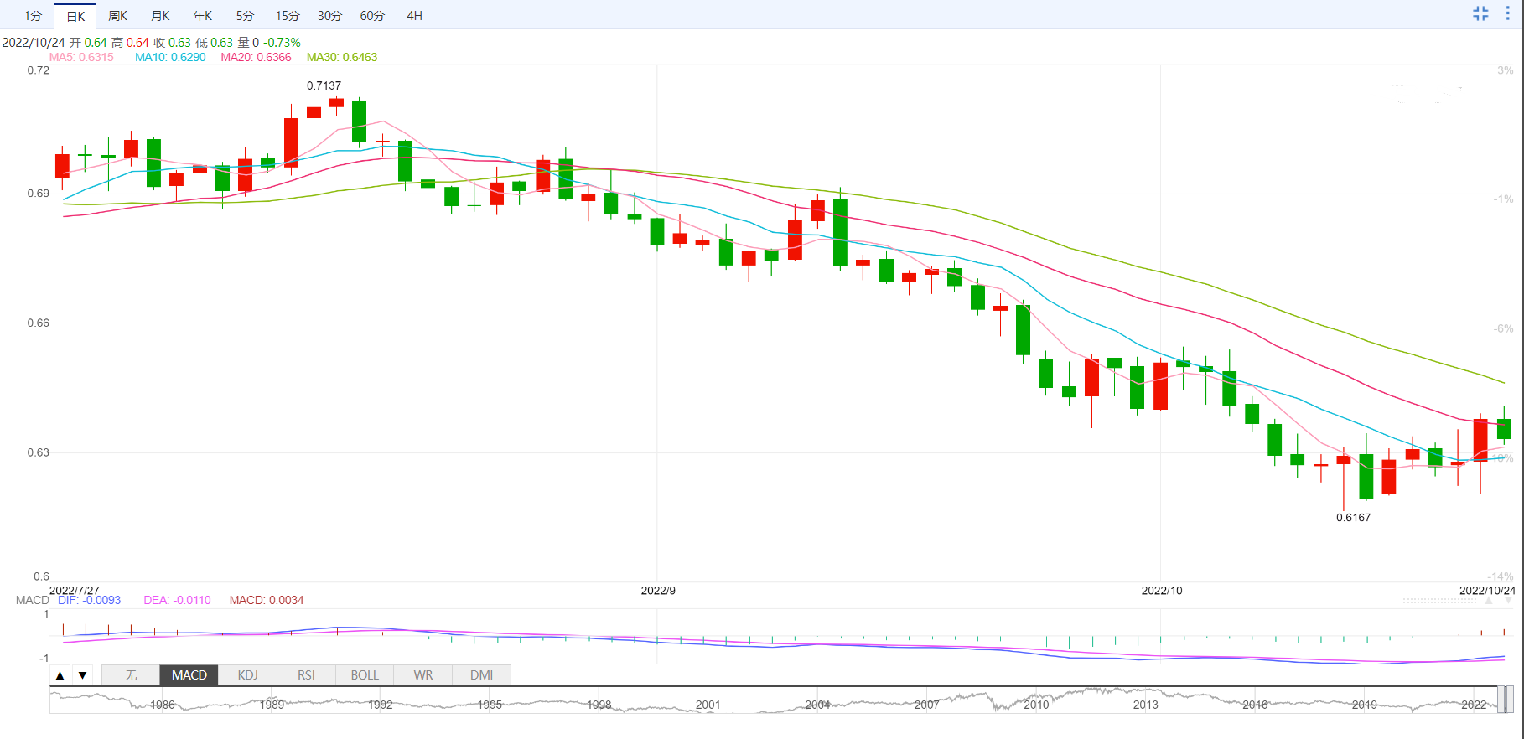This screenshot has height=739, width=1524.
Task: Click 2019 on the overview timeline
Action: coord(1364,705)
